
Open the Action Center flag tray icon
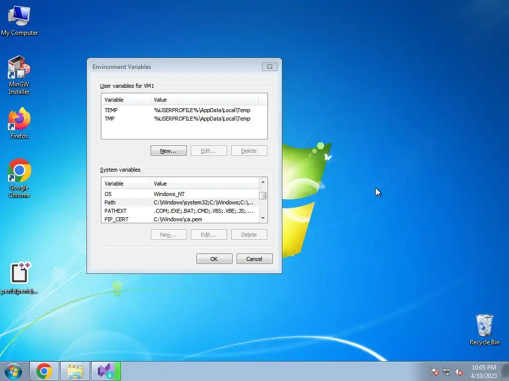434,372
